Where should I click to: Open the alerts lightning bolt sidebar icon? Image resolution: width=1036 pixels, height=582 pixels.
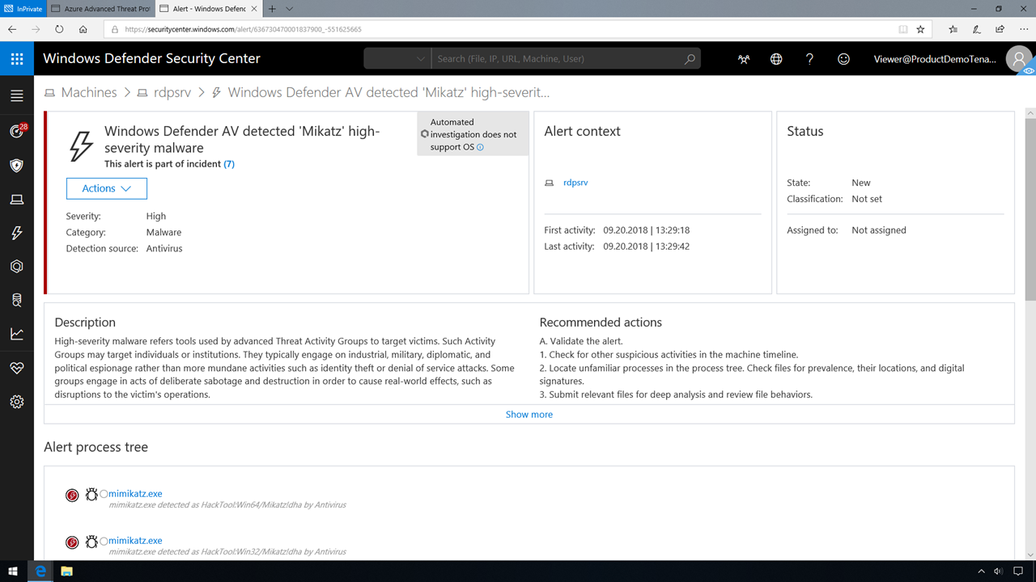coord(17,233)
